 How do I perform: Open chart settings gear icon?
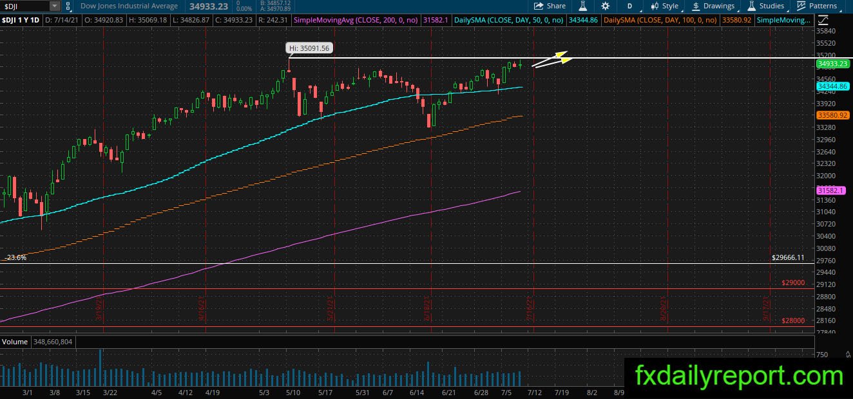[605, 6]
